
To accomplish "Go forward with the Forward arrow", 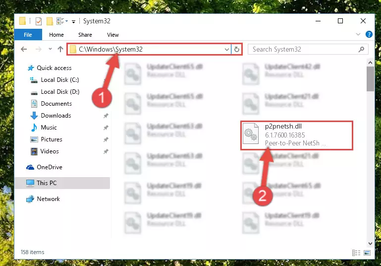I will 38,50.
